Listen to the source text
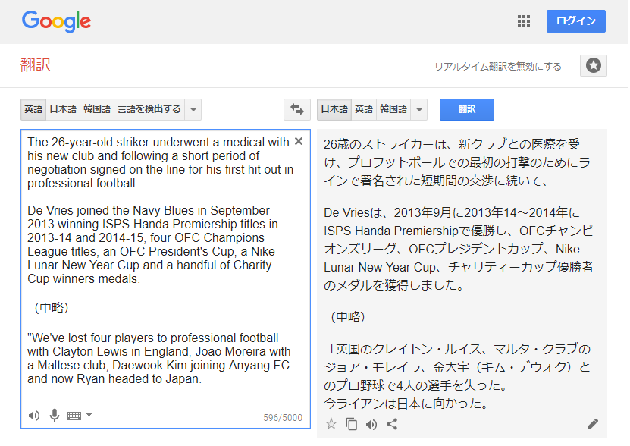Viewport: 630px width, 446px height. (34, 415)
